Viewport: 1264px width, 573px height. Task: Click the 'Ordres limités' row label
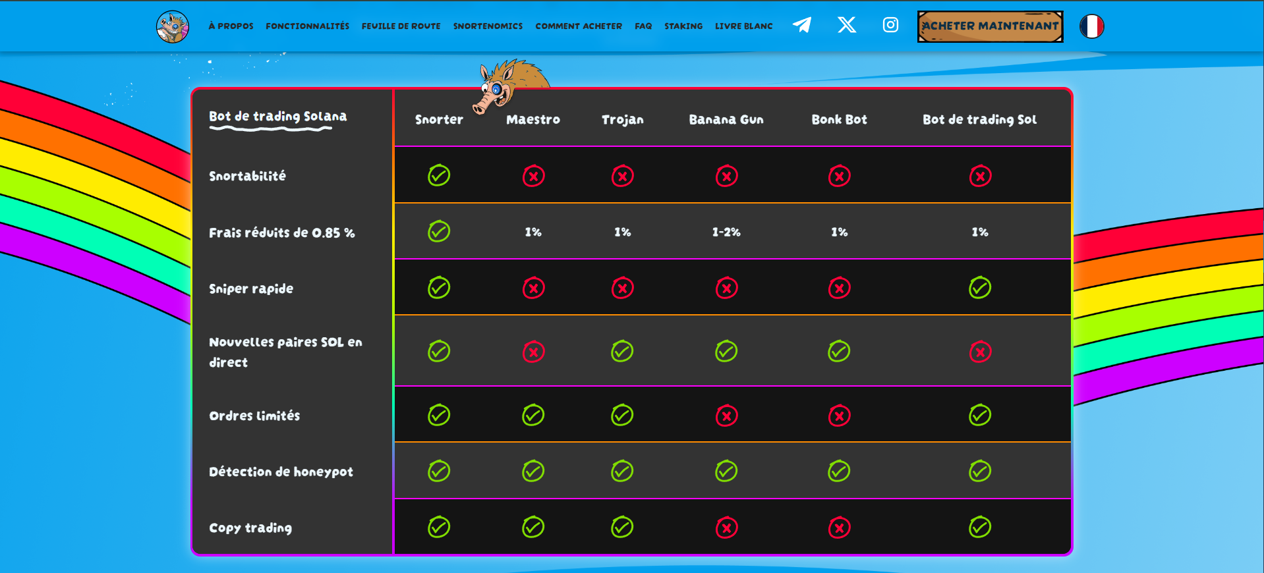254,416
